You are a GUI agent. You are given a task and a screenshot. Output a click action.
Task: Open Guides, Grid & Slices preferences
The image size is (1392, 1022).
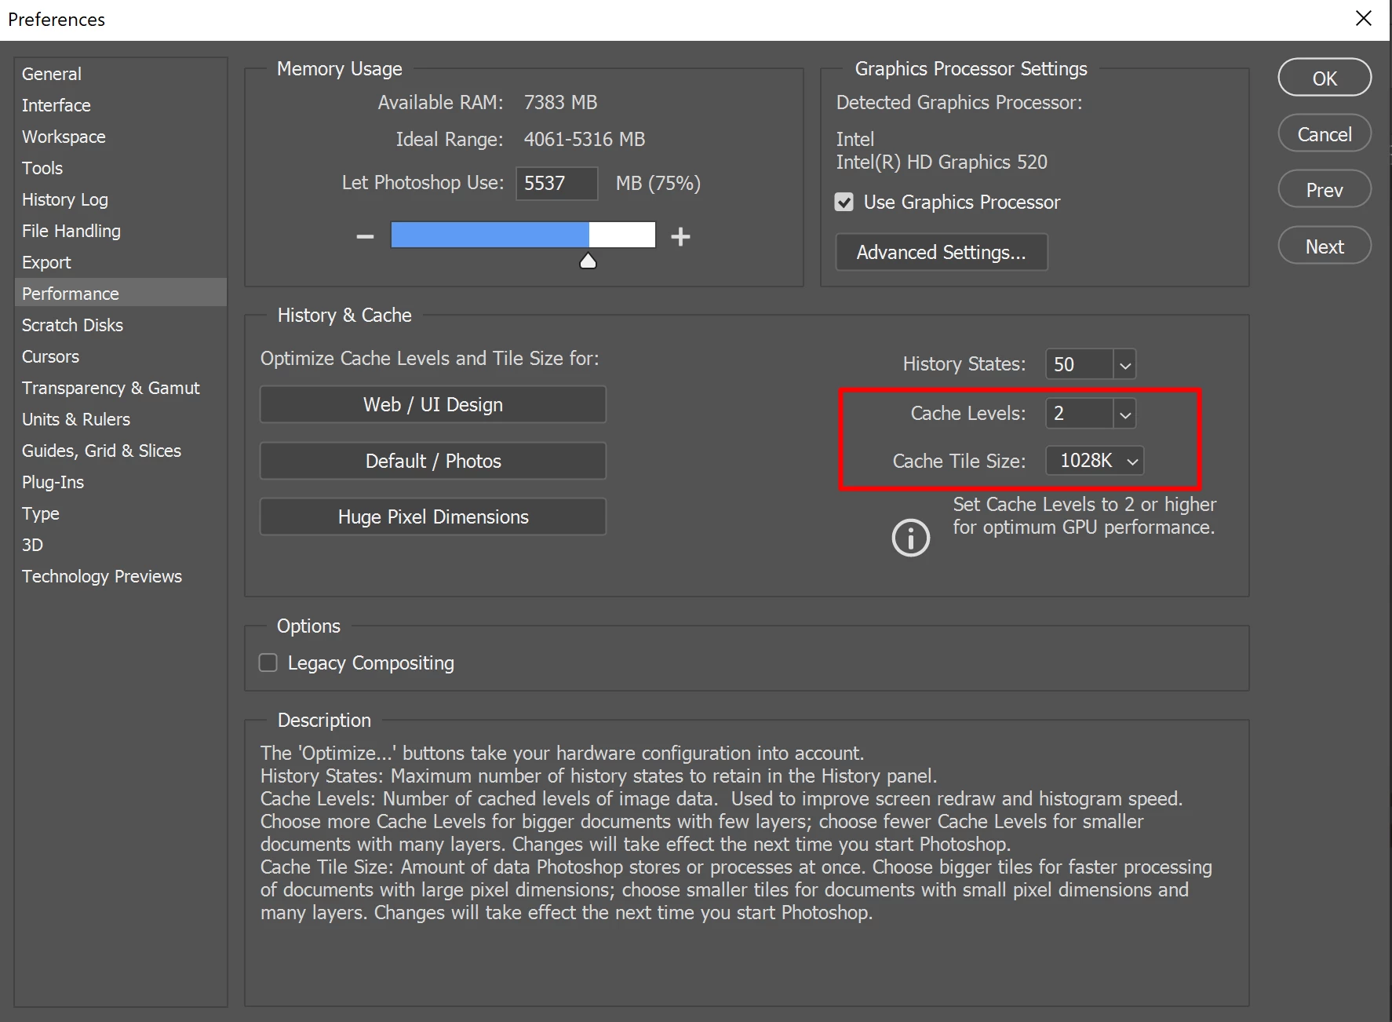pos(120,451)
